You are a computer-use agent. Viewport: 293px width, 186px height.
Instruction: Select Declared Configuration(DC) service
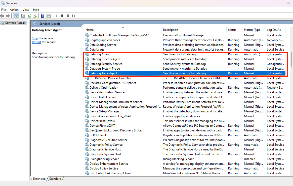coord(185,83)
